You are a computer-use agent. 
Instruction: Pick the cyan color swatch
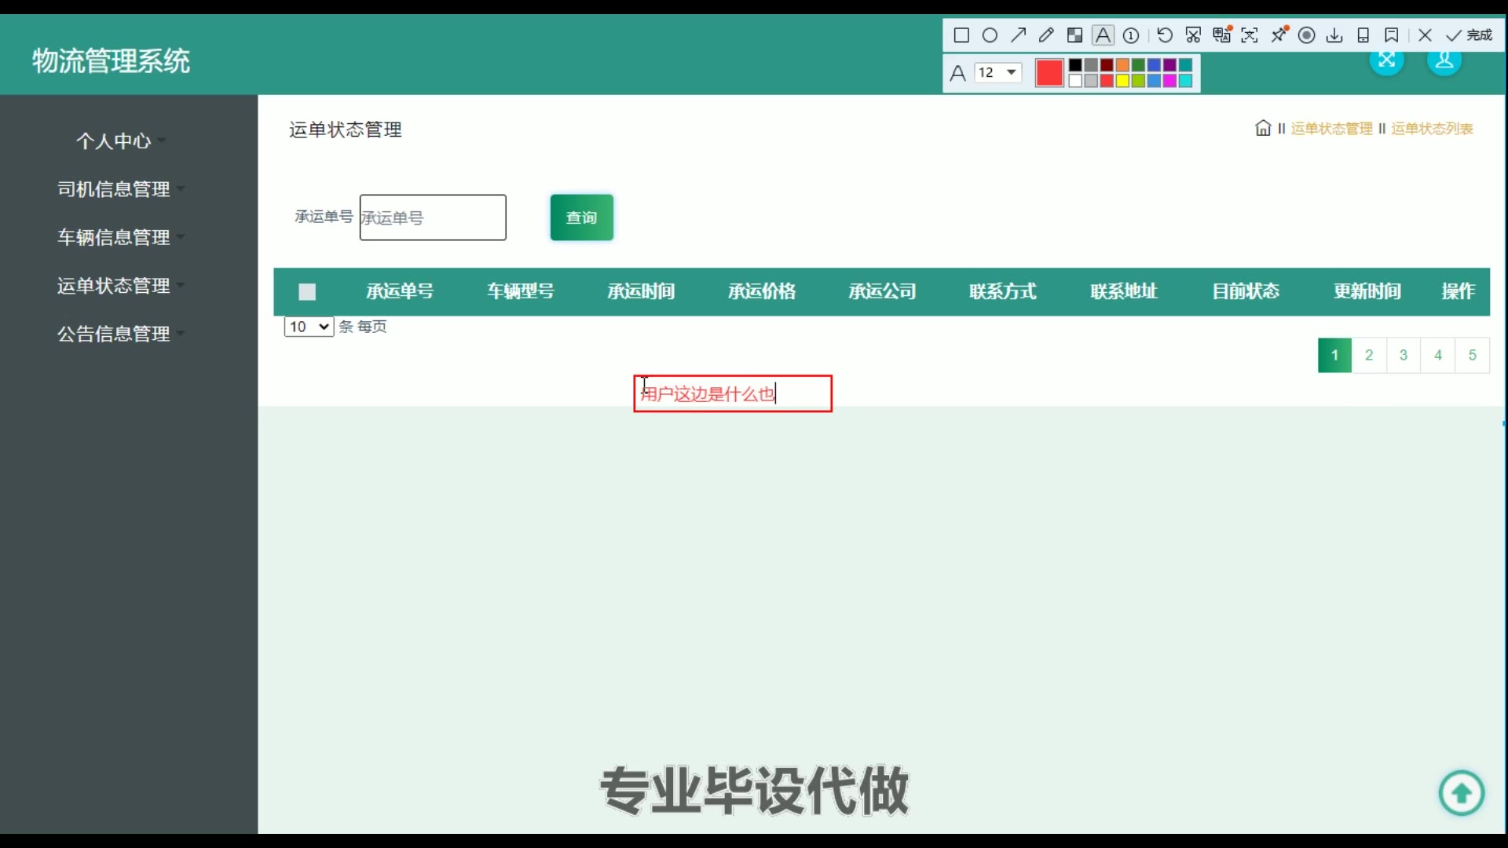[x=1185, y=81]
